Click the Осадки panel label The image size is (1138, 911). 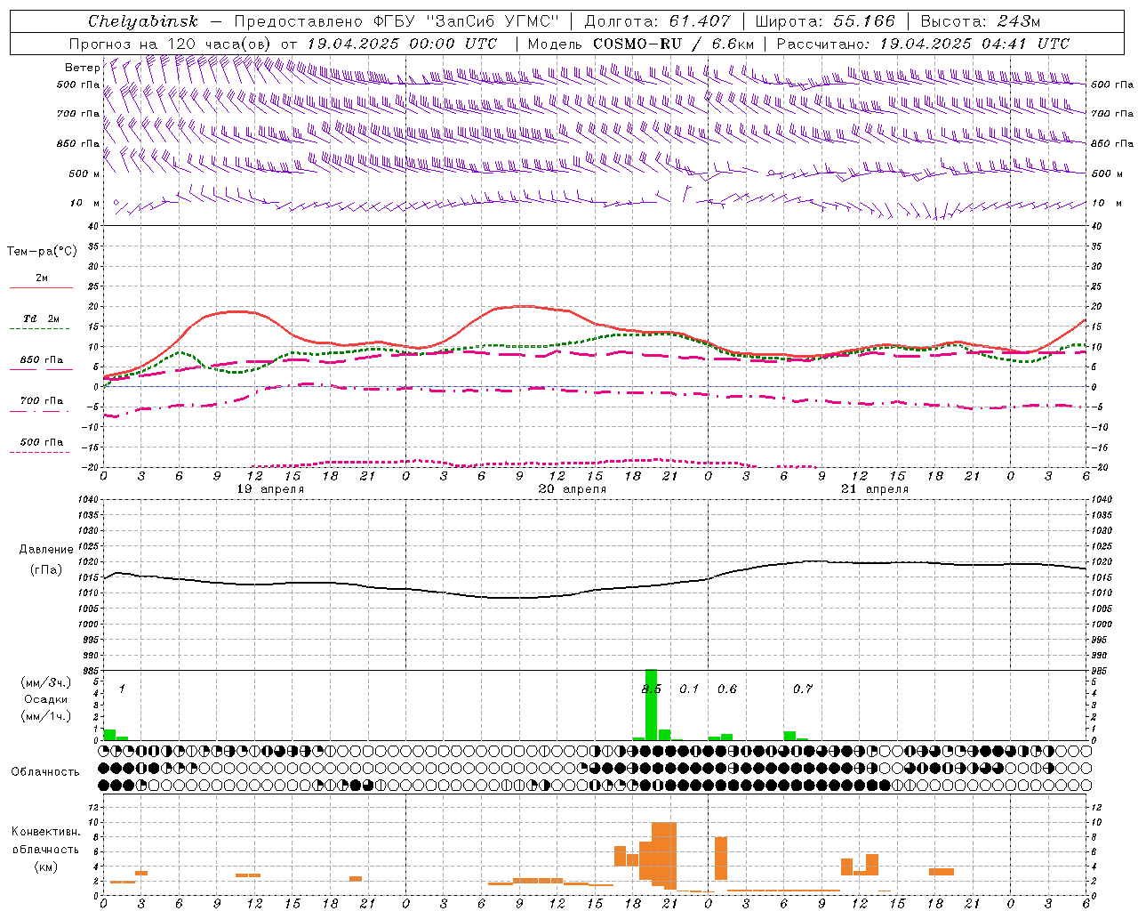tap(45, 699)
